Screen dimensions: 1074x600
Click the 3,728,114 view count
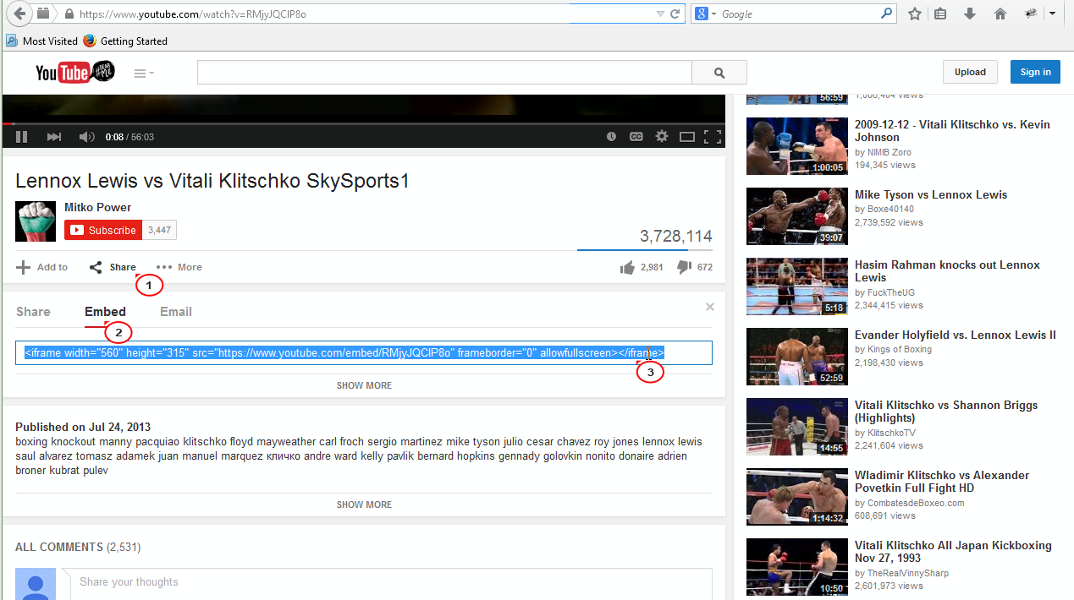(x=676, y=237)
